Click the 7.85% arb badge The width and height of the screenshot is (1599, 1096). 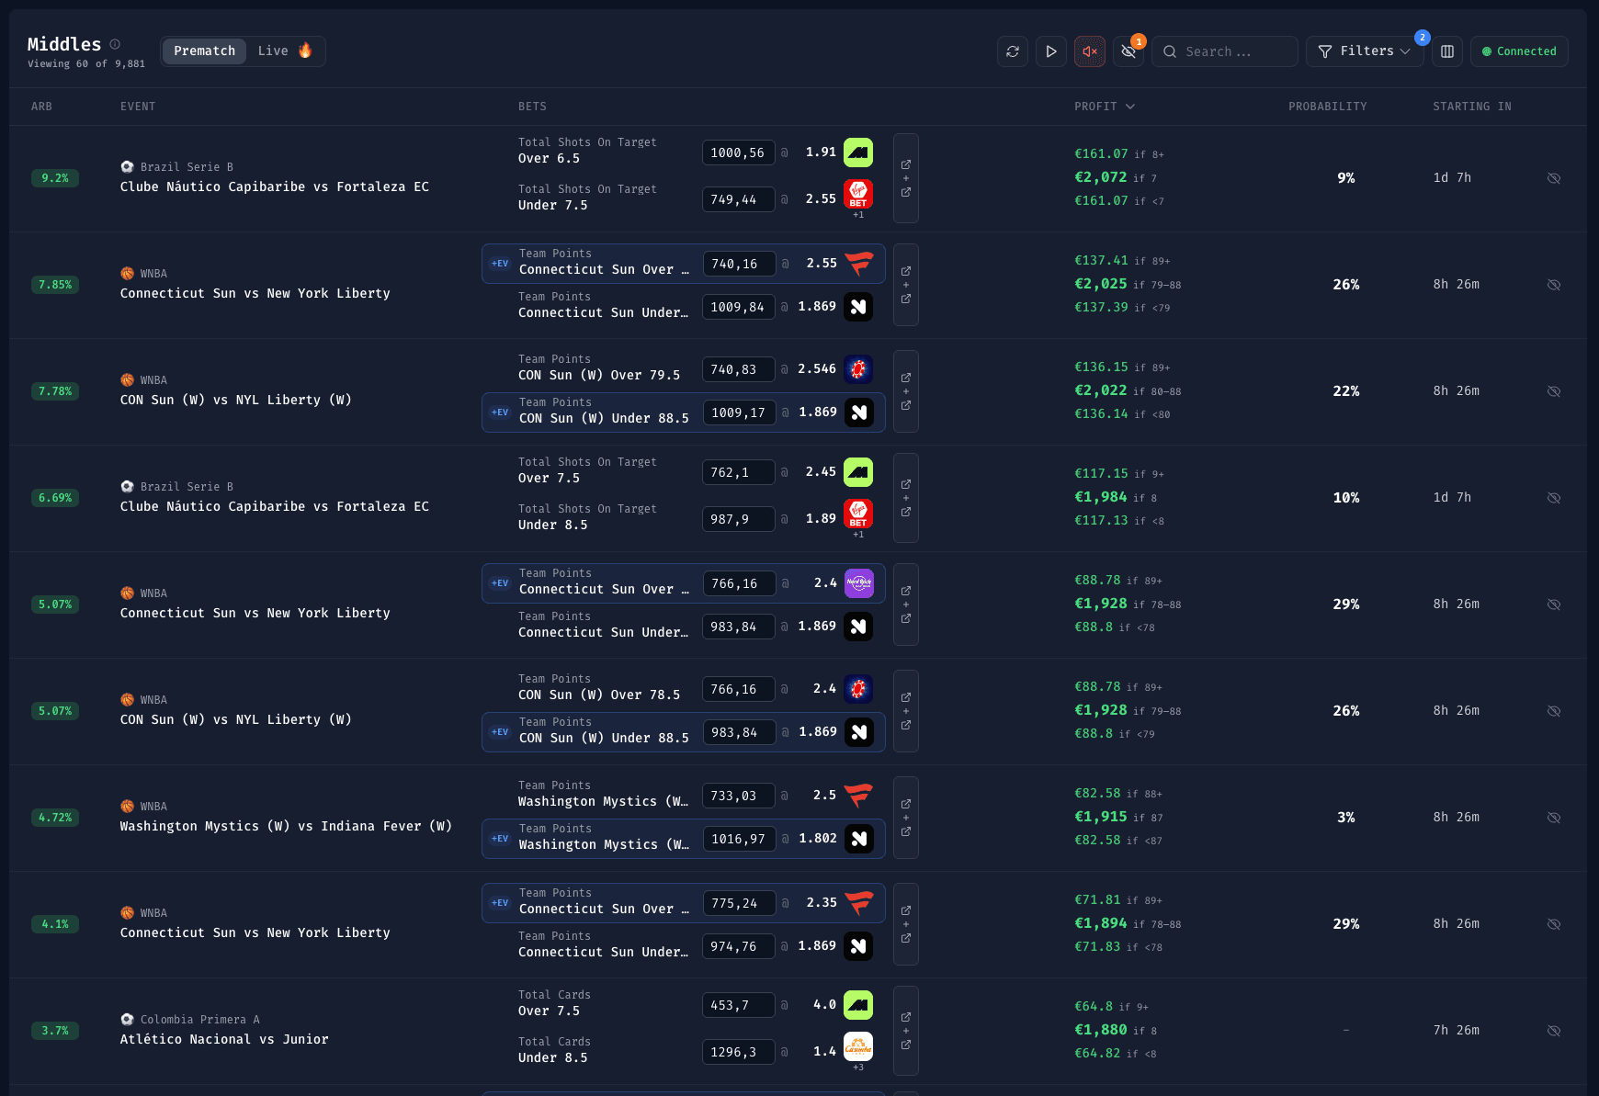[x=55, y=285]
